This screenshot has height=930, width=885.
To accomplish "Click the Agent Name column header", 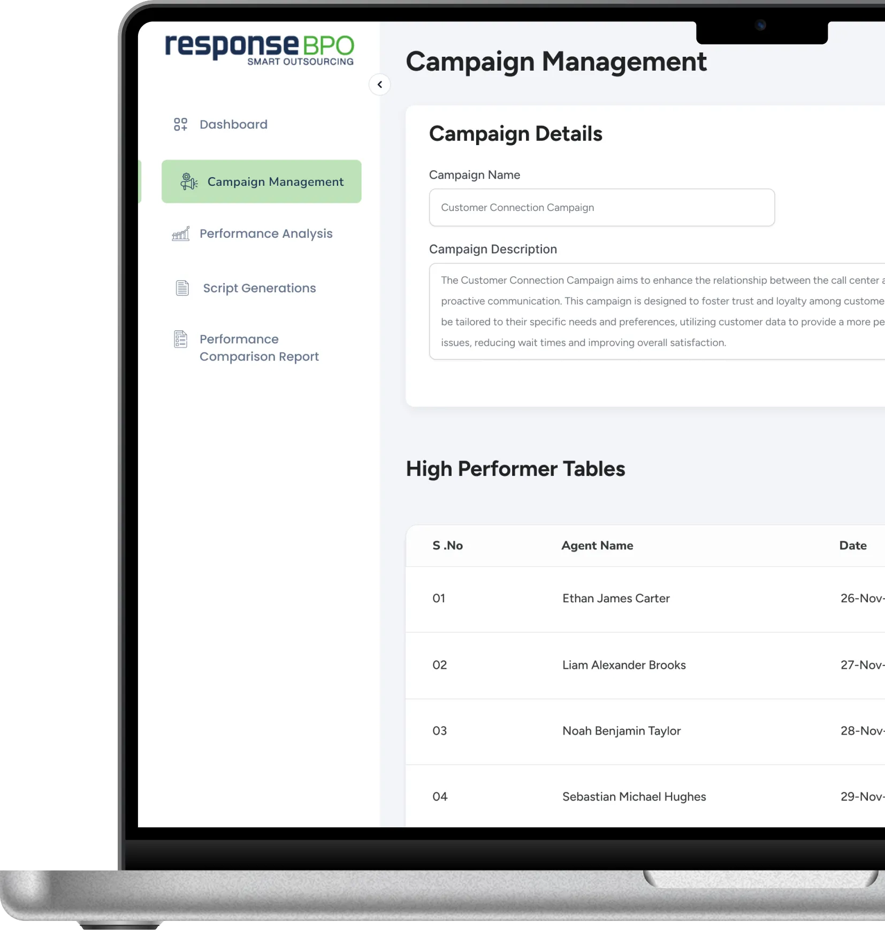I will pos(597,546).
